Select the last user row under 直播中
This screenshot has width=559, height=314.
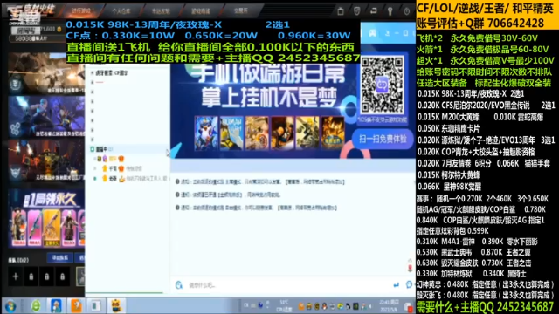(128, 179)
